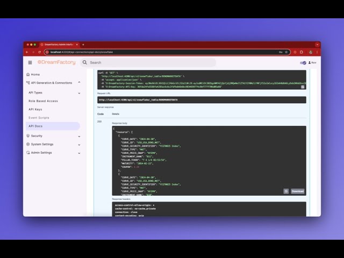Collapse the API Generation & Connections section
Image resolution: width=344 pixels, height=258 pixels.
(79, 82)
